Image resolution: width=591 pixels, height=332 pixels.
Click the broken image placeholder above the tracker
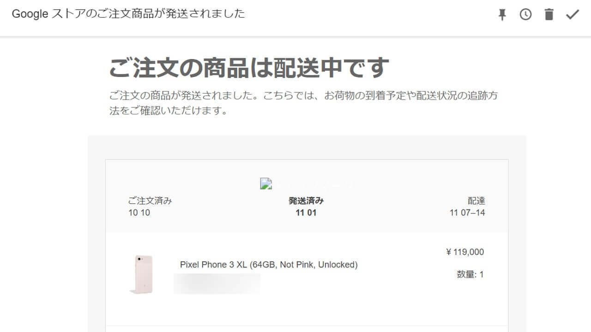click(x=265, y=183)
